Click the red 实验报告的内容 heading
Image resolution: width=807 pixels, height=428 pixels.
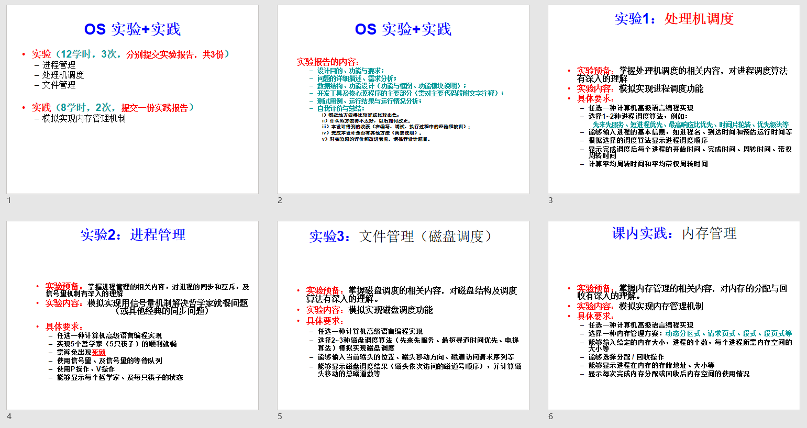pyautogui.click(x=328, y=62)
